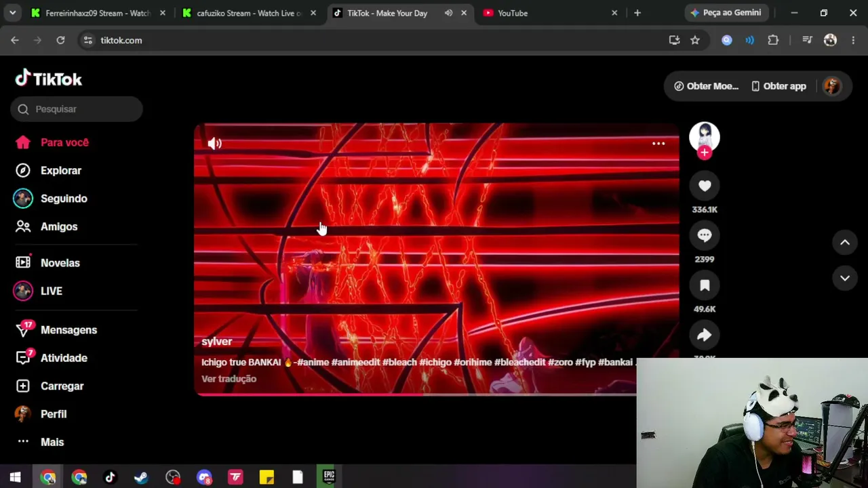Click Ver tradução under the caption

(229, 379)
